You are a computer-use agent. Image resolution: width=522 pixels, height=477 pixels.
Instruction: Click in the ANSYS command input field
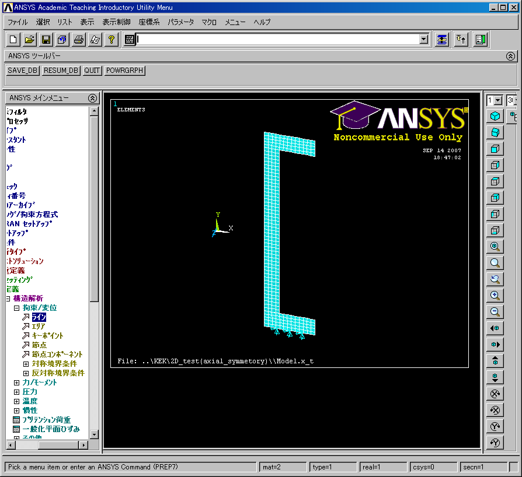tap(277, 40)
